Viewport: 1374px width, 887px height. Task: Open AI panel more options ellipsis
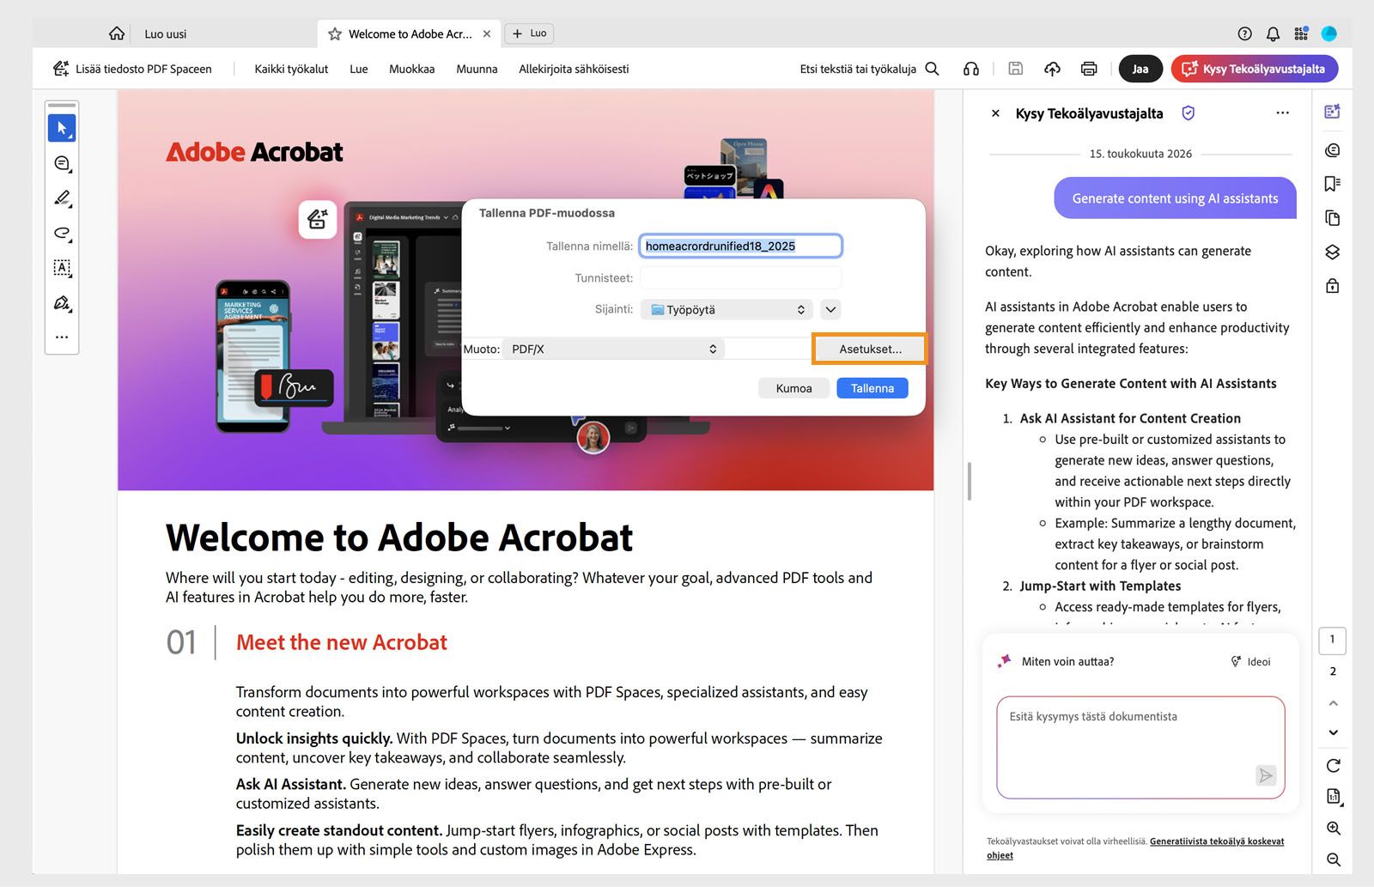[1282, 113]
